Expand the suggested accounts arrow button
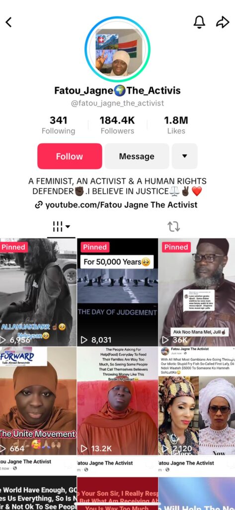235x510 pixels. (x=185, y=156)
